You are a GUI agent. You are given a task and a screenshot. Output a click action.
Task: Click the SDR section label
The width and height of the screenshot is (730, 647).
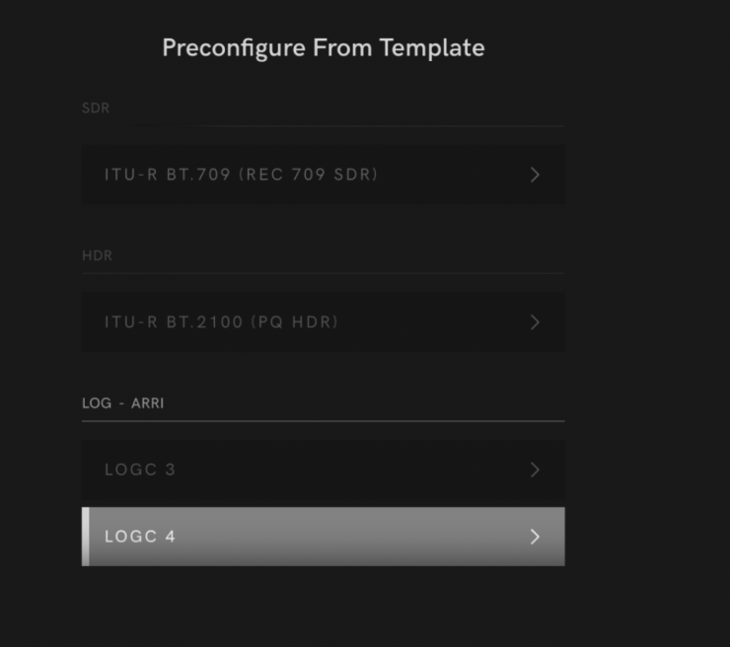click(x=96, y=108)
